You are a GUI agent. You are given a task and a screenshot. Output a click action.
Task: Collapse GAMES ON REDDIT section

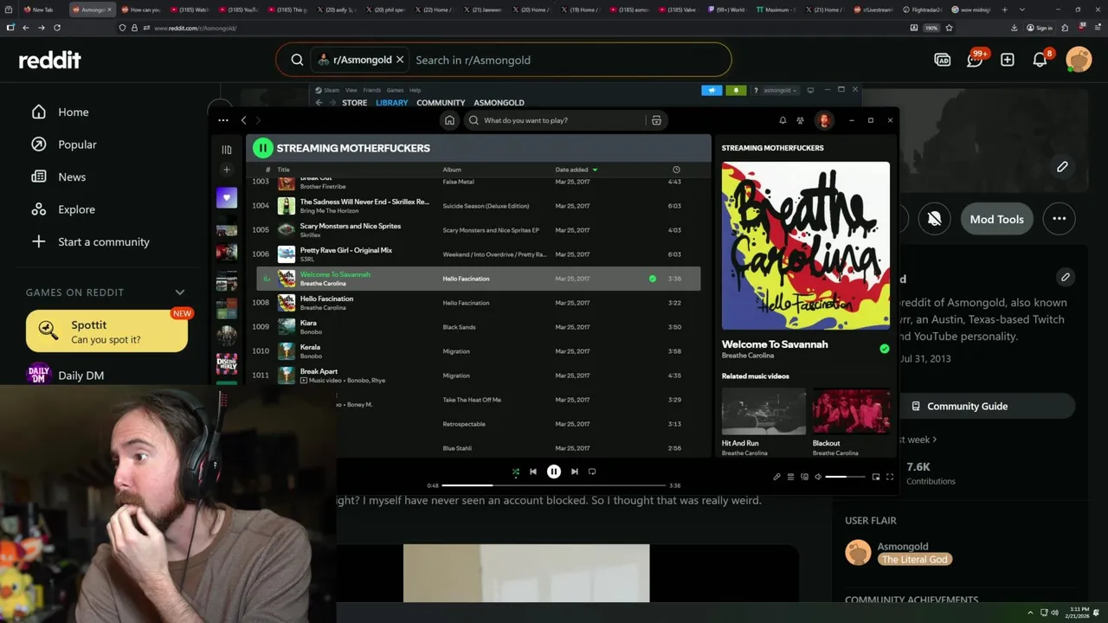[180, 292]
